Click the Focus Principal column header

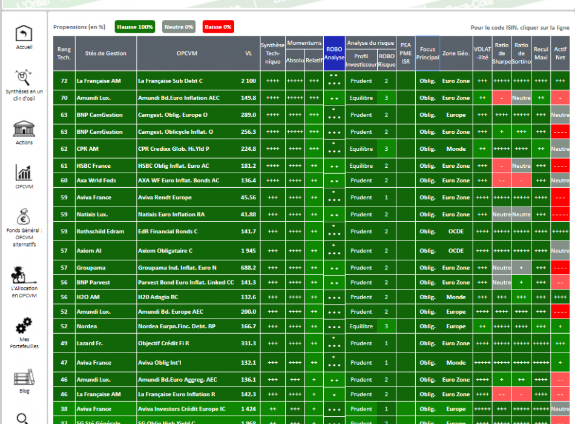pyautogui.click(x=427, y=53)
